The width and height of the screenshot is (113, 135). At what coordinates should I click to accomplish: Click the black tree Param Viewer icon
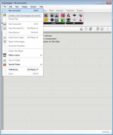[68, 20]
